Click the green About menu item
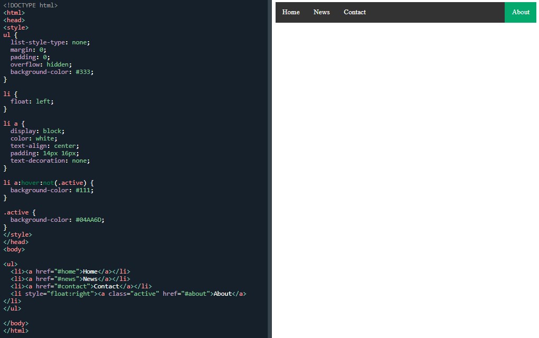This screenshot has width=539, height=338. 520,12
